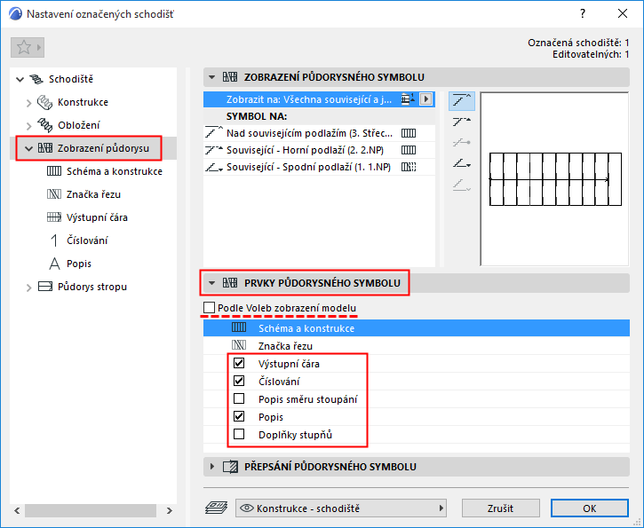644x528 pixels.
Task: Click the stair symbol preview image
Action: (555, 179)
